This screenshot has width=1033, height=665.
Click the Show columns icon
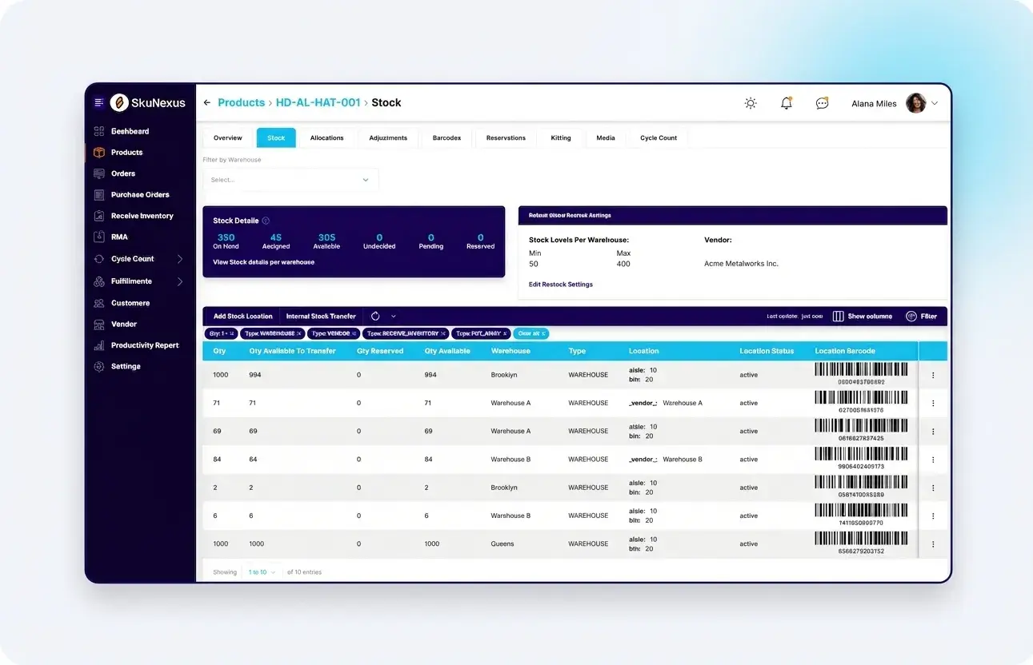click(839, 317)
